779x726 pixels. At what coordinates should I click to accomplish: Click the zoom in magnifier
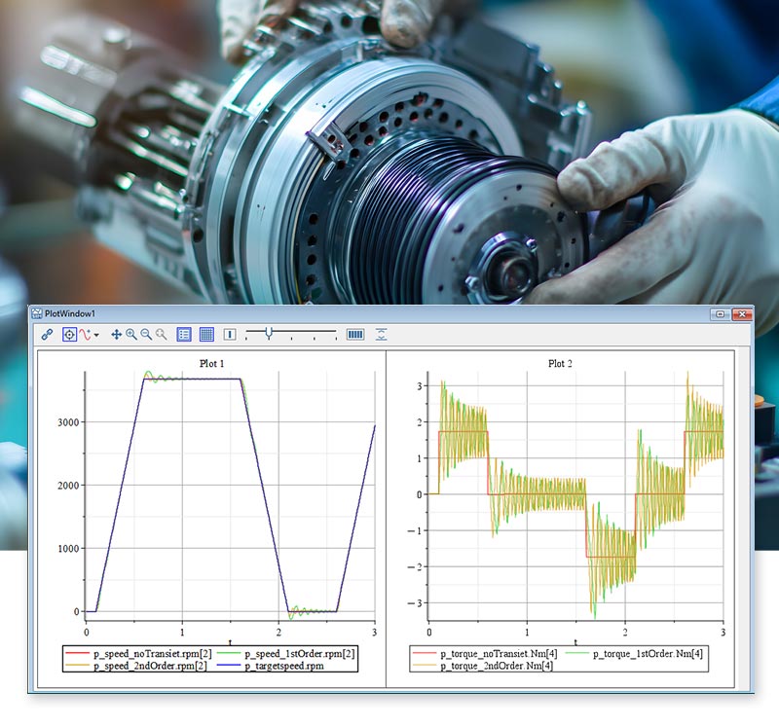pos(131,334)
